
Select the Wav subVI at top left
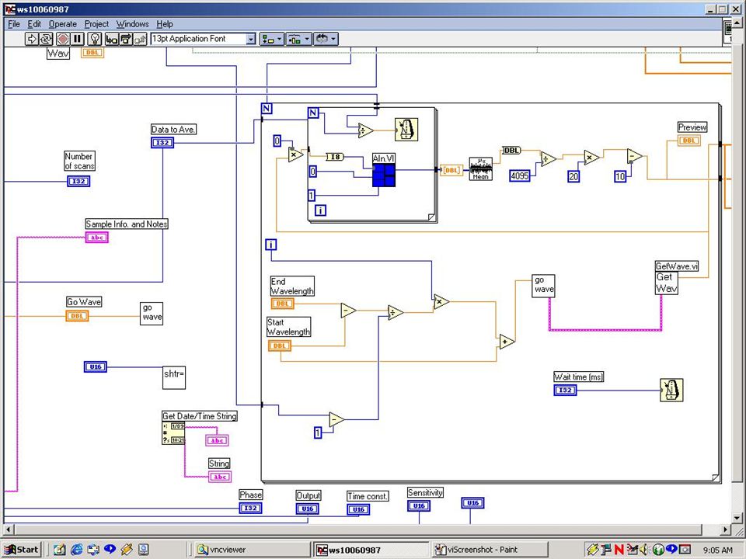pos(58,54)
